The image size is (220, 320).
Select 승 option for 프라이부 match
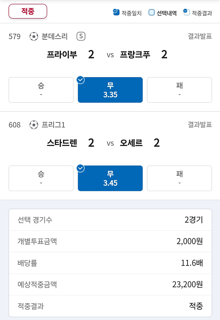(41, 90)
